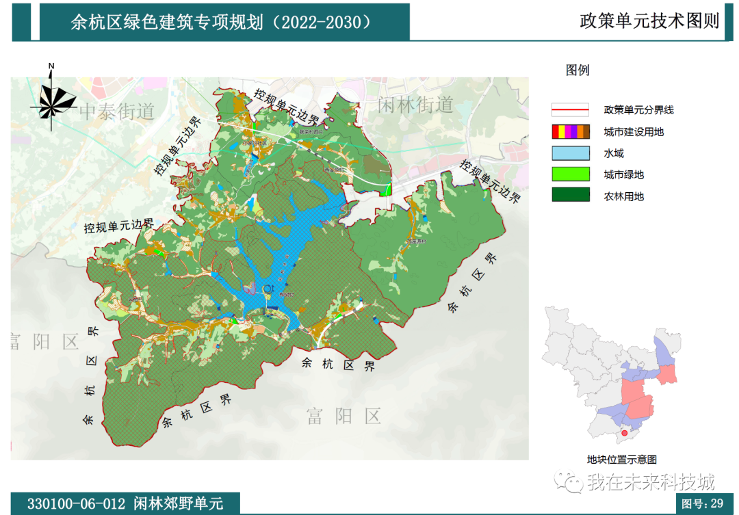The image size is (739, 515).
Task: Click the 政策单元技术图则 header text
Action: click(649, 21)
